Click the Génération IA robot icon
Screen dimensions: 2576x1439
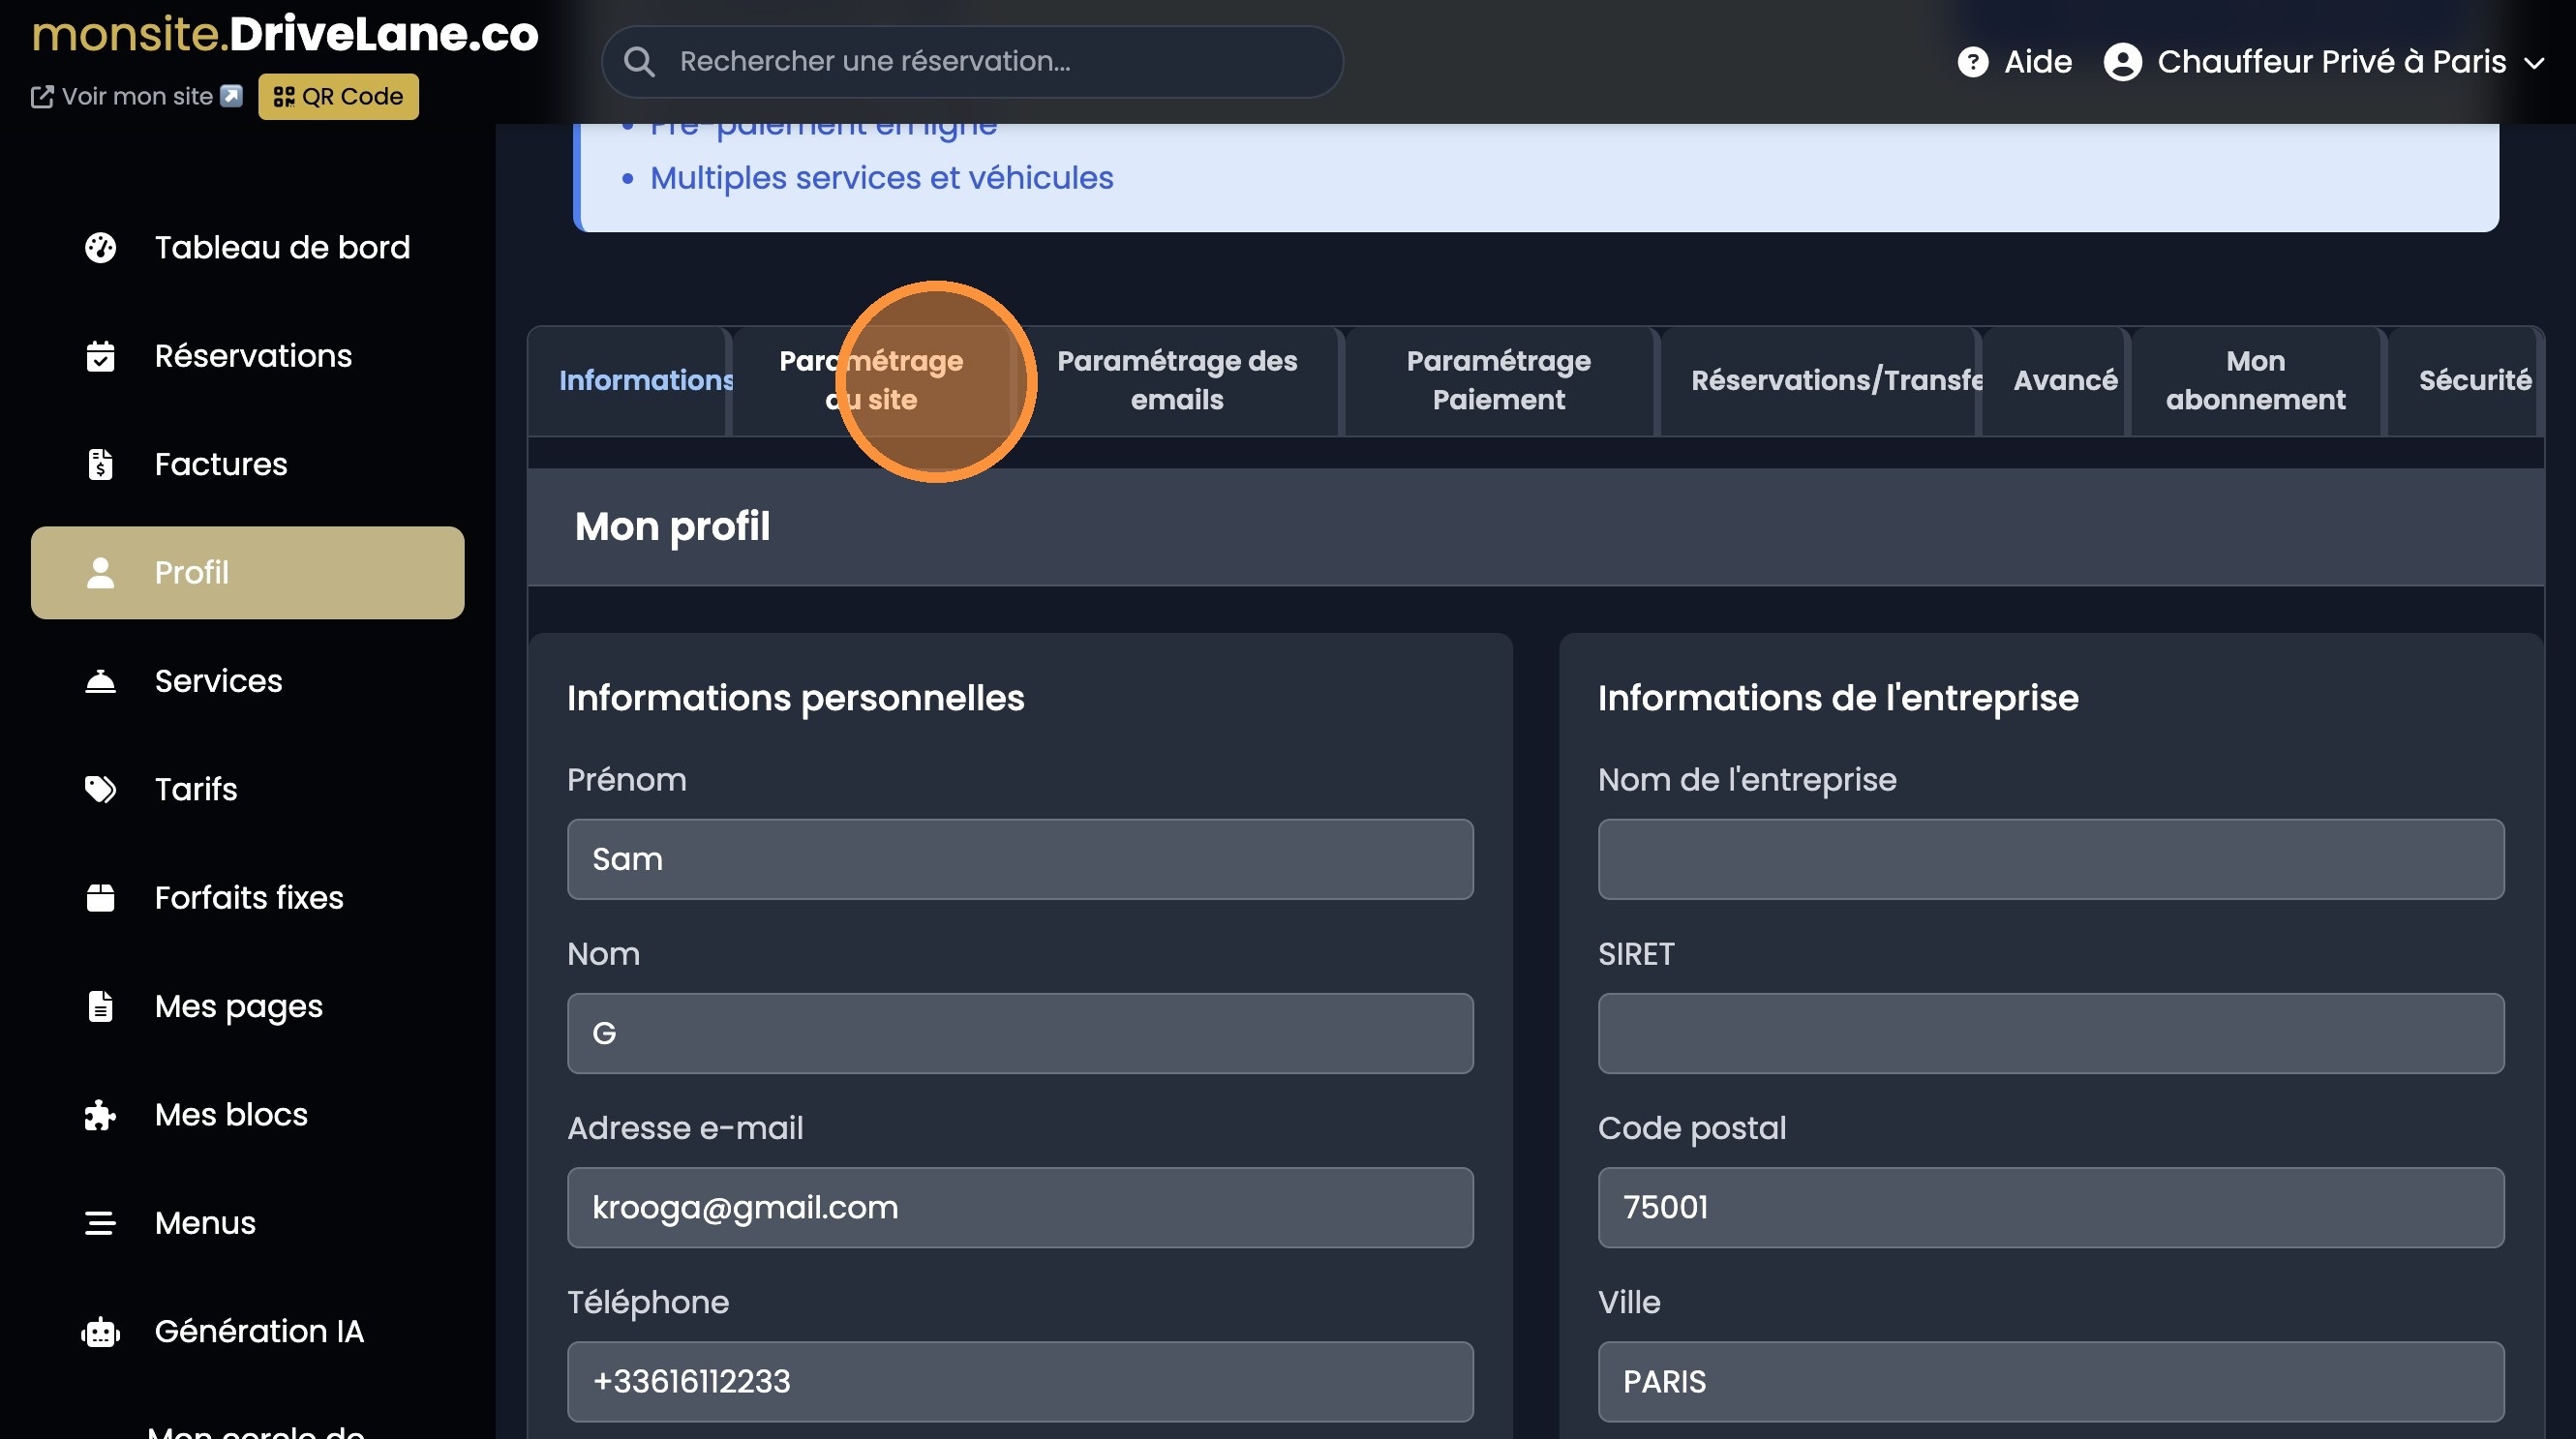coord(100,1331)
